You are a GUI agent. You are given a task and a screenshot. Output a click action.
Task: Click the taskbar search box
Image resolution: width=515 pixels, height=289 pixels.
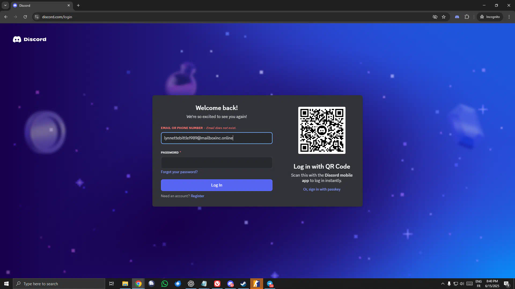coord(59,284)
